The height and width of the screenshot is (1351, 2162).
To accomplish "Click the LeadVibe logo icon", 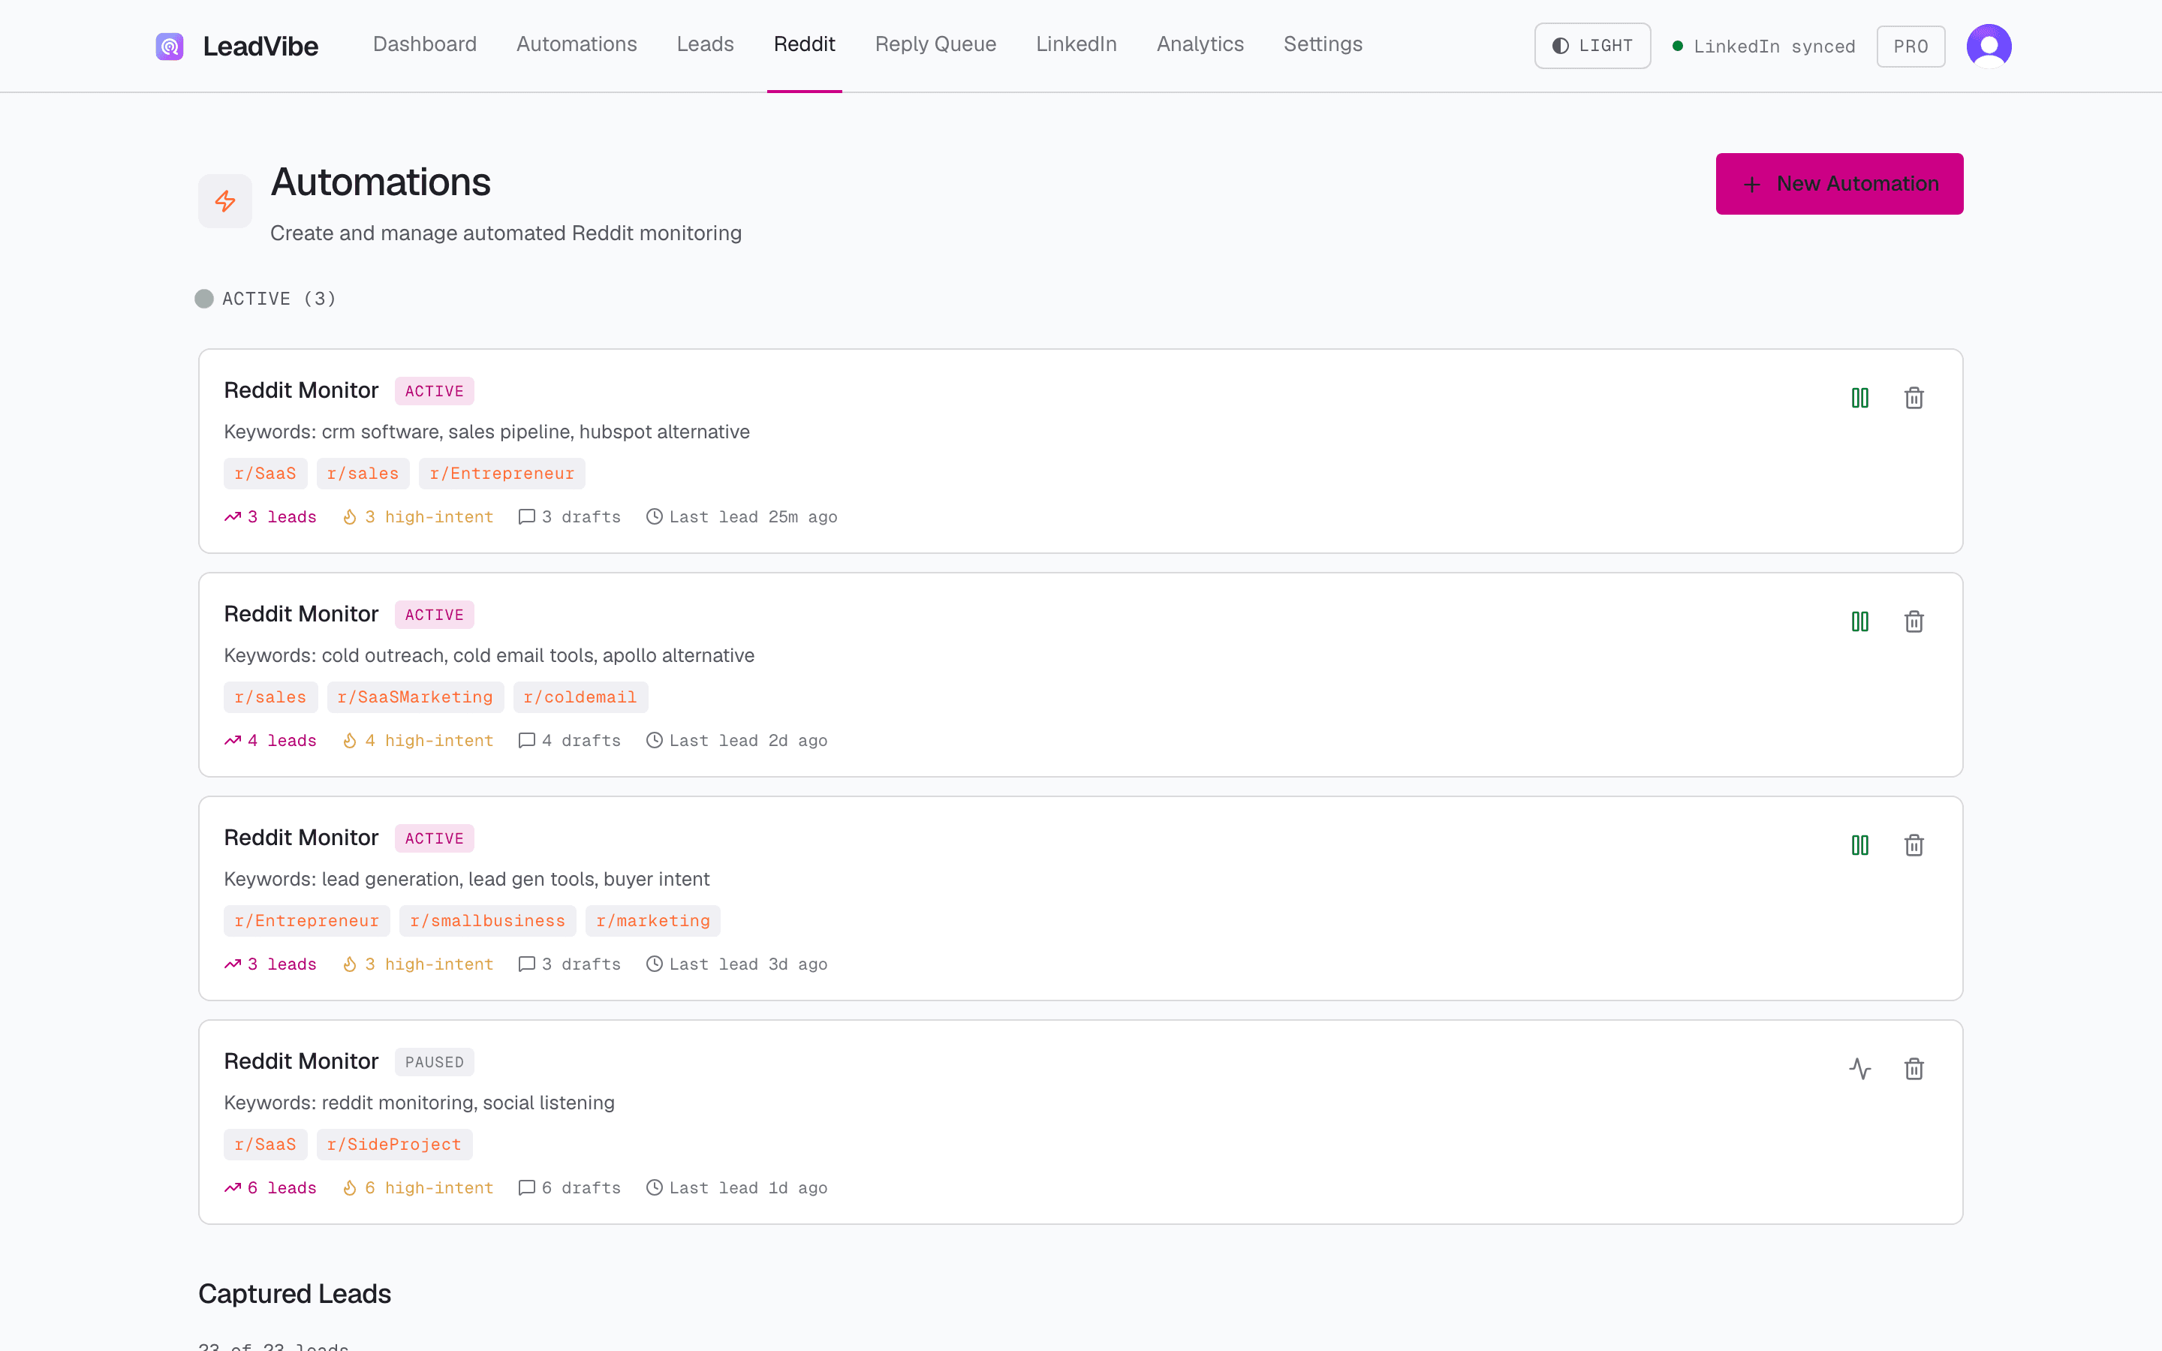I will [x=169, y=46].
